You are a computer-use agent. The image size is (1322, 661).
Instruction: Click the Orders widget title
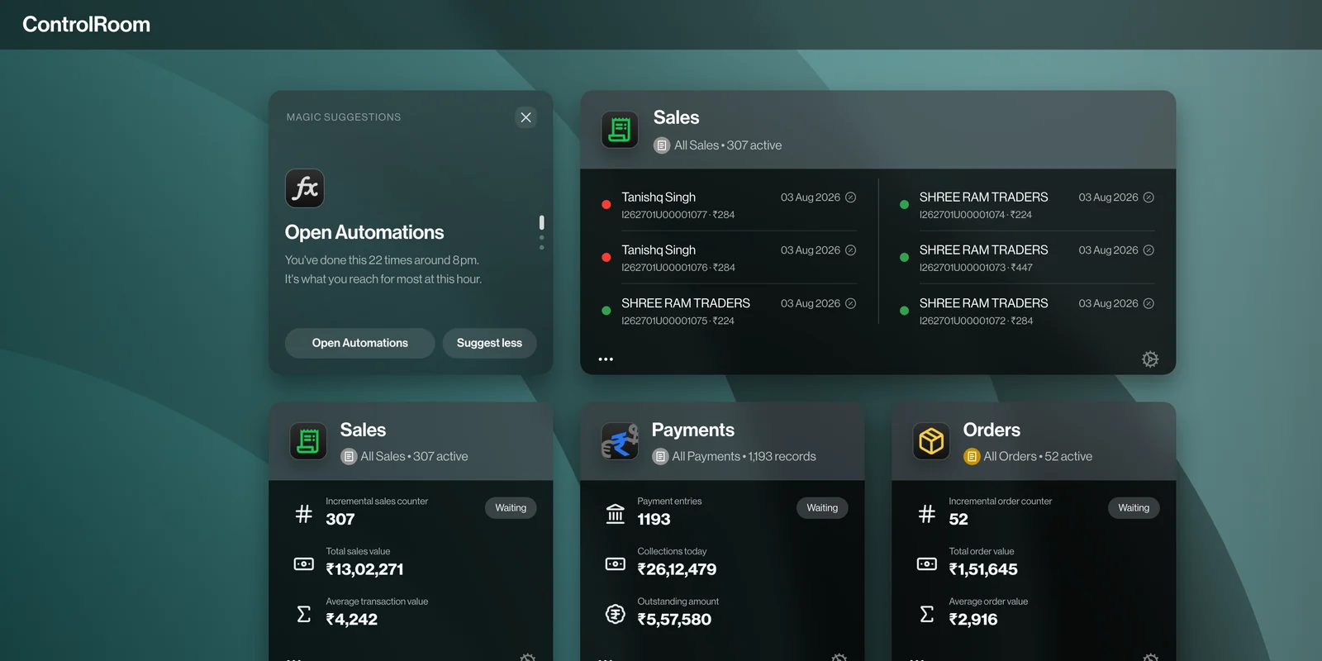991,430
